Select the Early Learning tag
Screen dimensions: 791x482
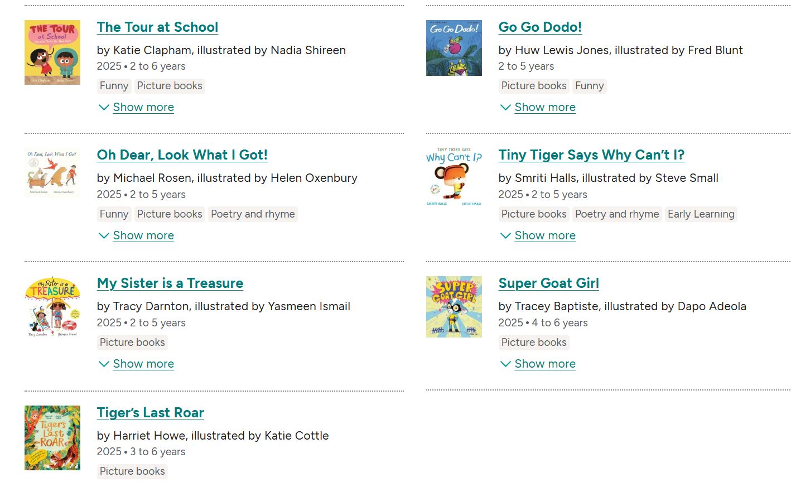[x=701, y=214]
